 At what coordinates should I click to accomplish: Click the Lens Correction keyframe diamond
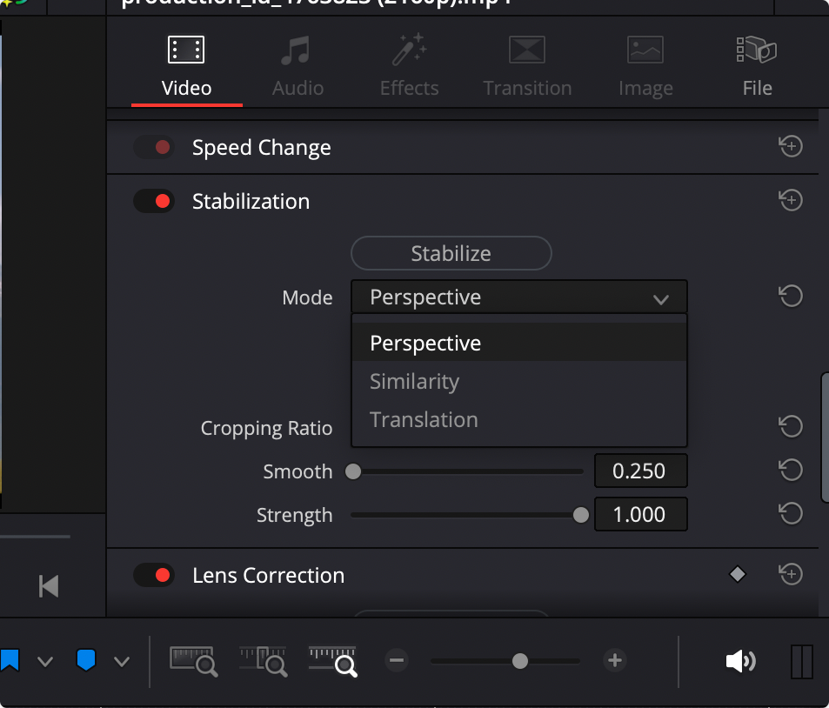pos(737,574)
